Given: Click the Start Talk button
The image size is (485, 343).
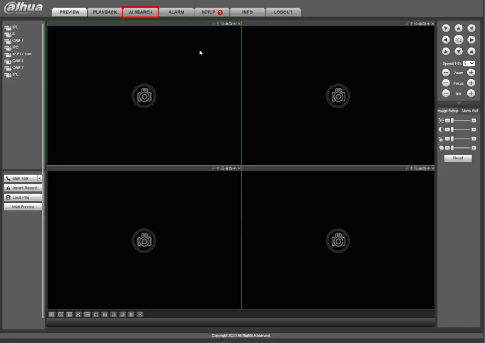Looking at the screenshot, I should click(x=21, y=178).
